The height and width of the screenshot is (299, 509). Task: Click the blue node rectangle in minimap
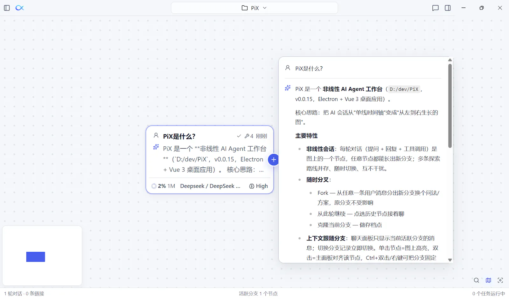coord(36,257)
